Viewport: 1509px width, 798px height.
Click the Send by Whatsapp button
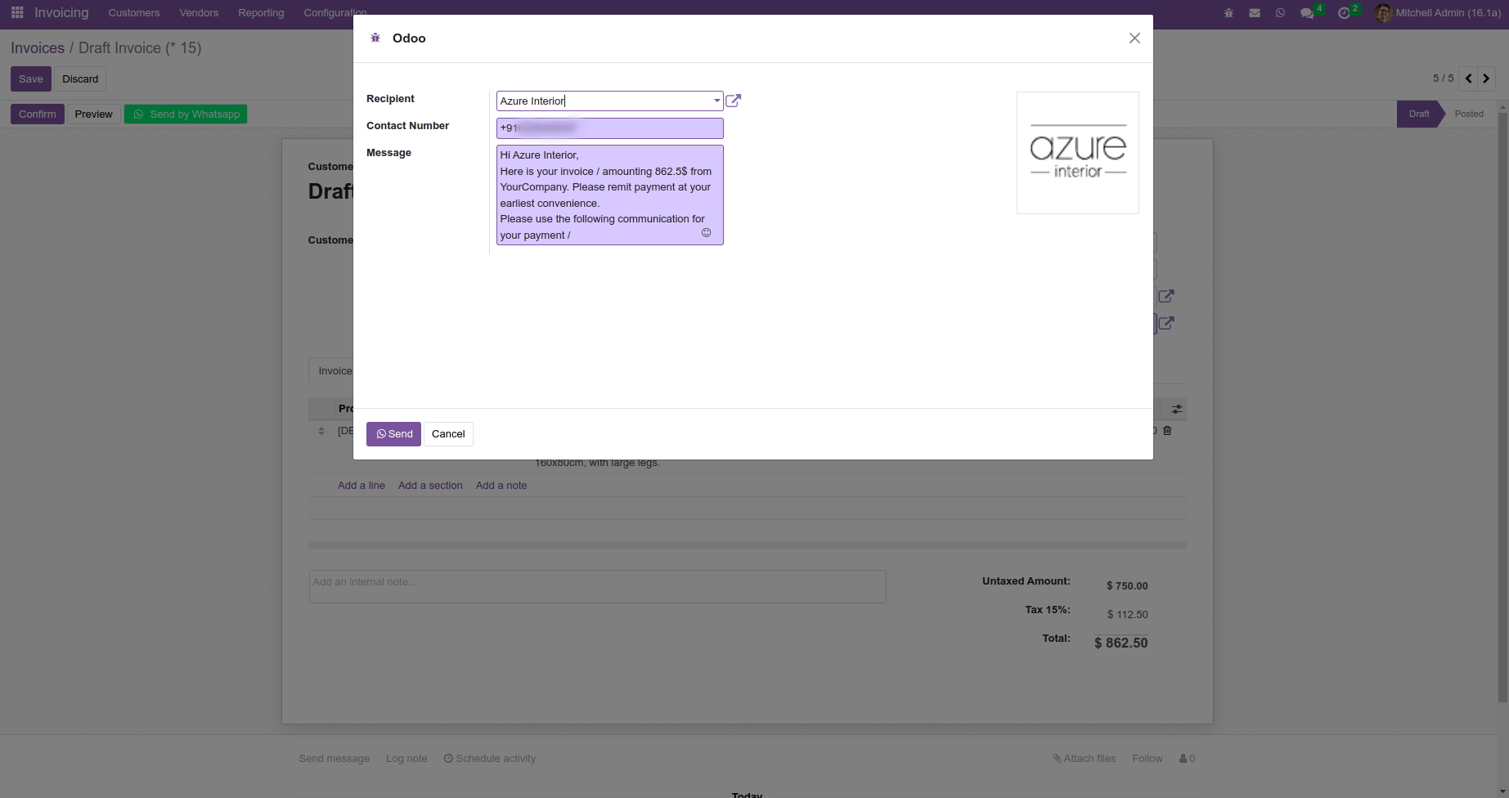coord(186,114)
